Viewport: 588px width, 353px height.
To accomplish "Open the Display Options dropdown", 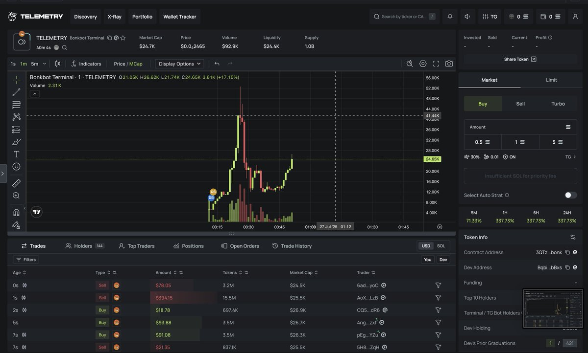I will coord(180,64).
